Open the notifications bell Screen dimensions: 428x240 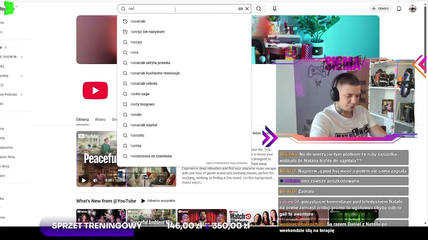tap(399, 9)
